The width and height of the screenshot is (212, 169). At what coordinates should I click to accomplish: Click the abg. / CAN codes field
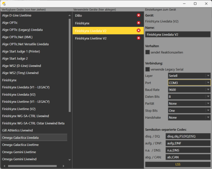coord(188,157)
